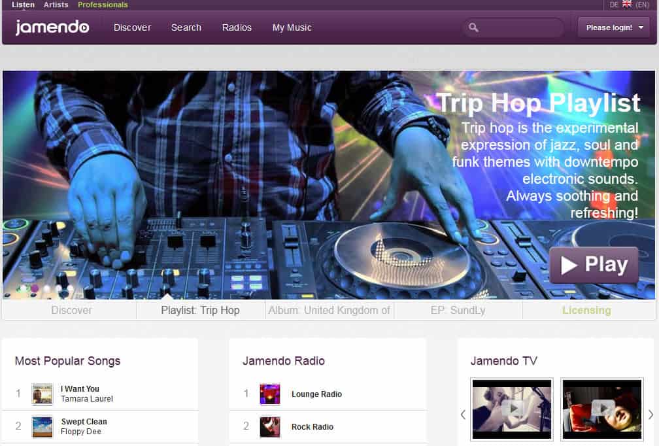Go to next Jamendo TV videos
Viewport: 659px width, 446px height.
pyautogui.click(x=651, y=415)
